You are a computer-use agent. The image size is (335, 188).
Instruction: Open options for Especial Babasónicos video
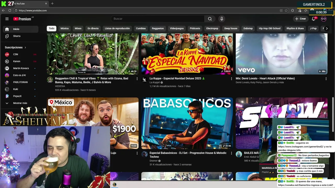(231, 153)
